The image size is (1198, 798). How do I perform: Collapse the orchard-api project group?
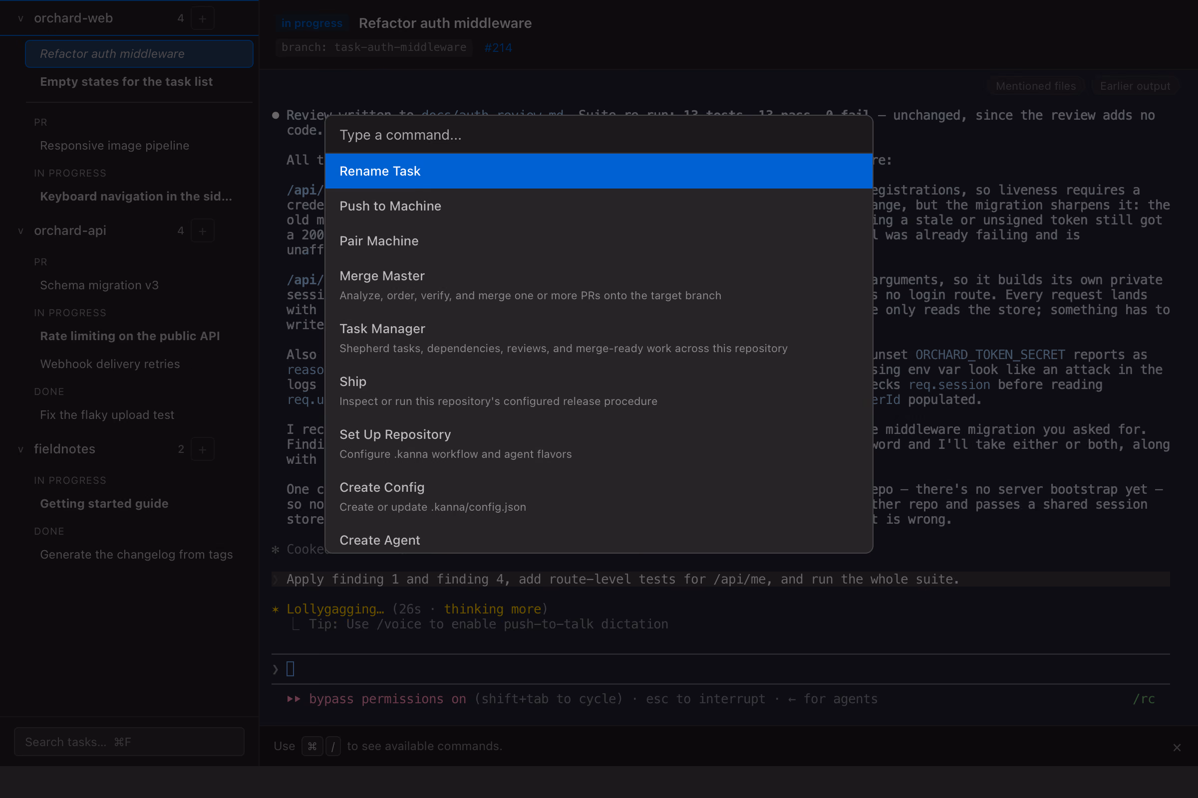(21, 231)
